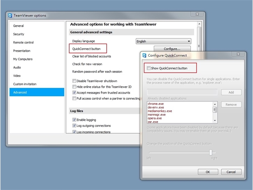Image resolution: width=253 pixels, height=190 pixels.
Task: Open the Security options category
Action: pyautogui.click(x=19, y=34)
